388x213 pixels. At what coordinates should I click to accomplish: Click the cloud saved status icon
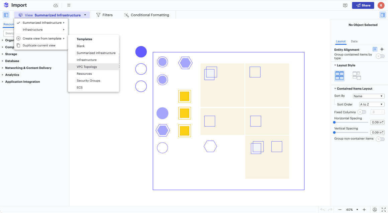point(56,5)
